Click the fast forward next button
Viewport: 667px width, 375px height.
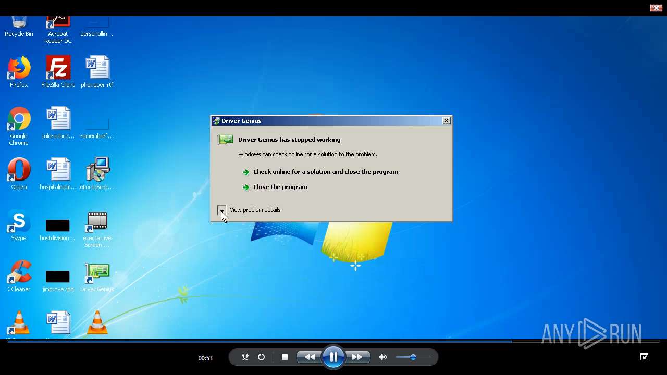pos(357,357)
